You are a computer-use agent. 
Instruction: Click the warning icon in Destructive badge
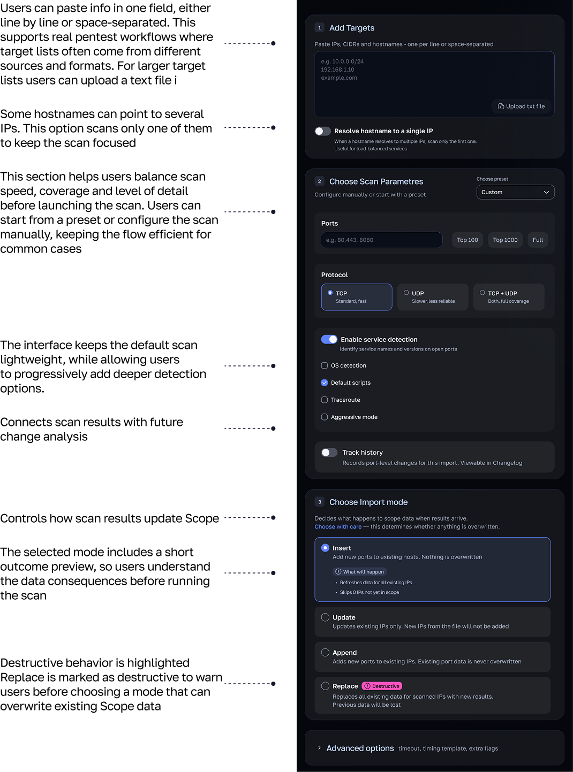[367, 686]
